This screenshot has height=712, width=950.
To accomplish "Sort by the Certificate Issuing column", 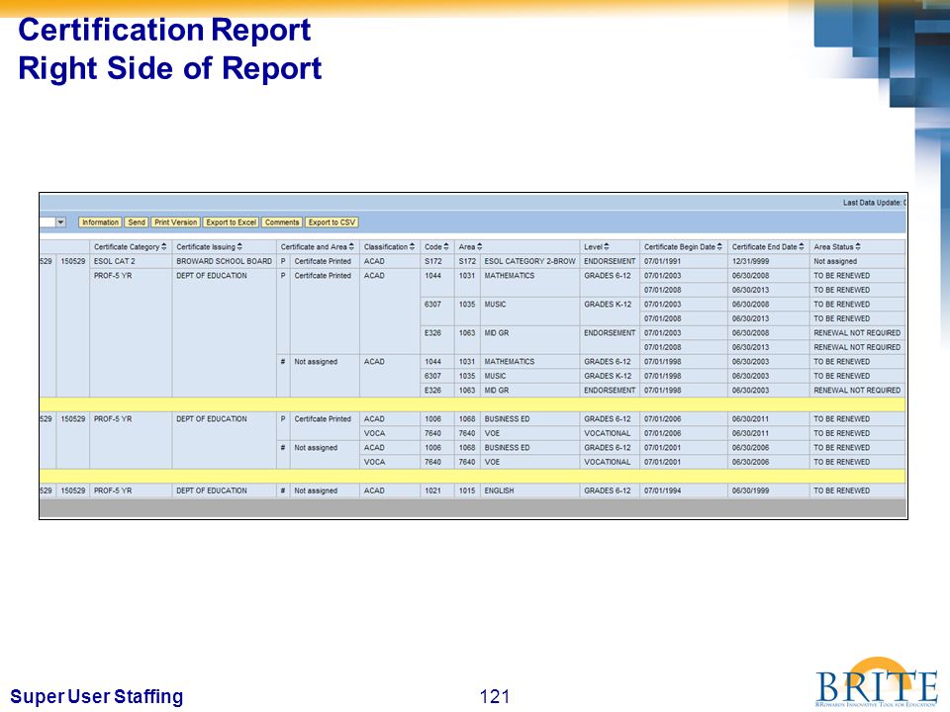I will [239, 247].
